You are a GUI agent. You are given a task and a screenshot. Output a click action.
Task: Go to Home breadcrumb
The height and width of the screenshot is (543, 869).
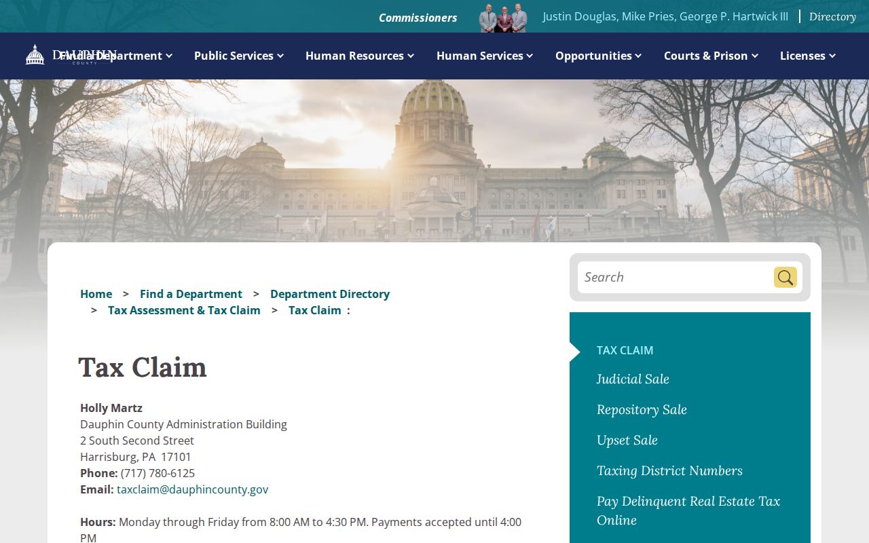[x=96, y=294]
